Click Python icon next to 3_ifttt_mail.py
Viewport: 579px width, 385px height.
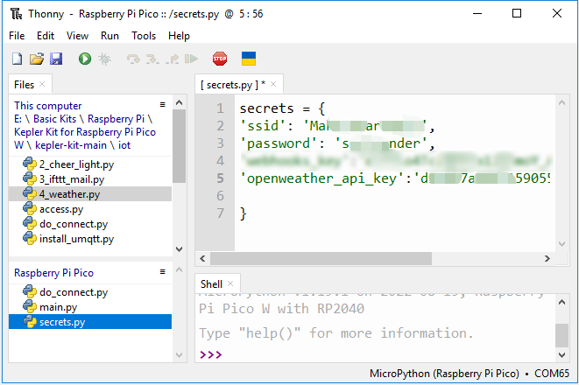pyautogui.click(x=30, y=178)
